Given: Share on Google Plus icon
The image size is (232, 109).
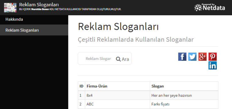Looking at the screenshot, I should [x=202, y=57].
